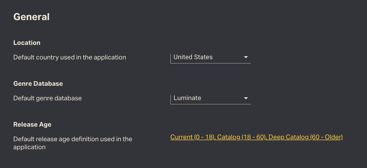Screen dimensions: 367x168
Task: Click the Release Age section heading
Action: click(x=32, y=124)
